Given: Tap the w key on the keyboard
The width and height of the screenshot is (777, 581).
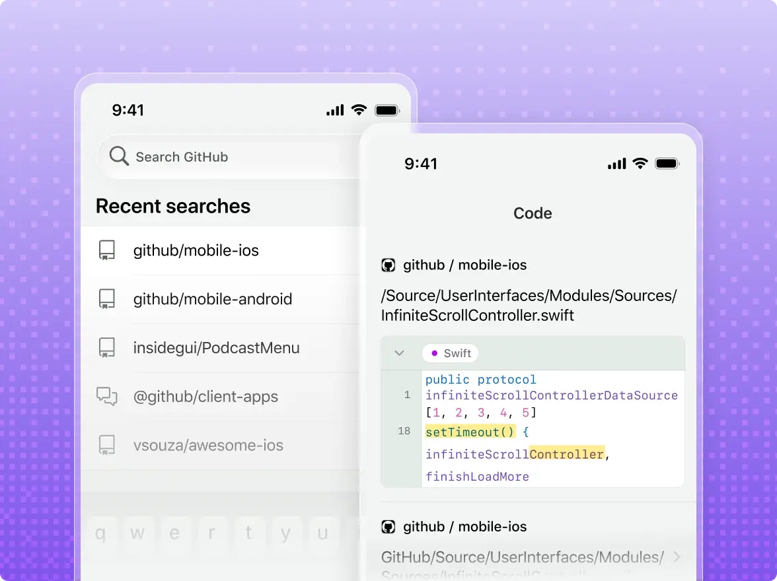Looking at the screenshot, I should 137,532.
